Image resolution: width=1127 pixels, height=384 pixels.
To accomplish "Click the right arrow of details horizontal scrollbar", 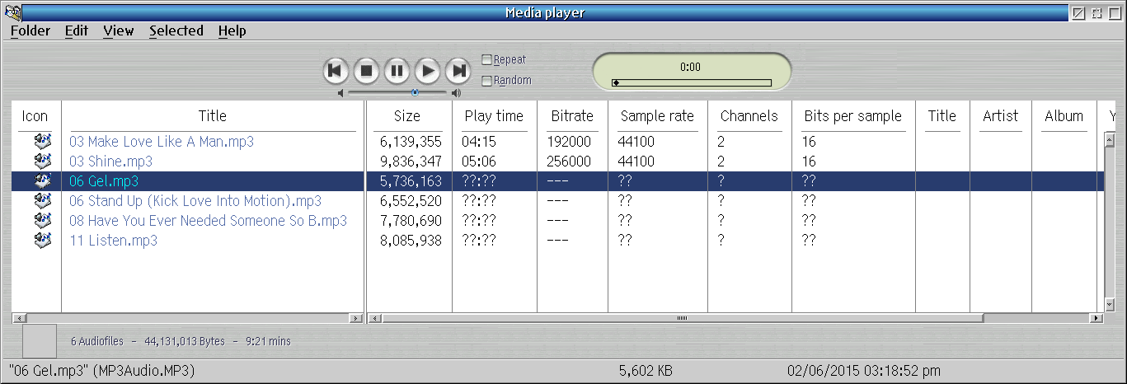I will click(x=1096, y=318).
